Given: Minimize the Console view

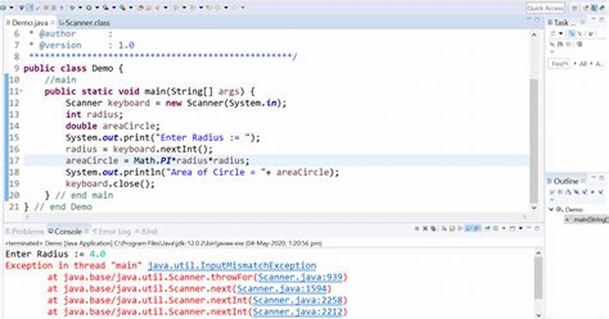Looking at the screenshot, I should [x=529, y=228].
